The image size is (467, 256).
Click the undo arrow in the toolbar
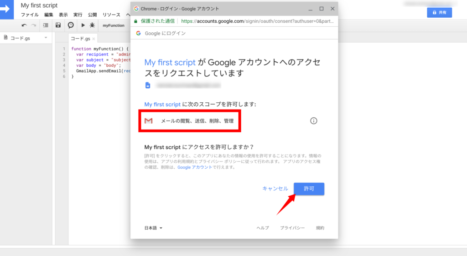tap(24, 25)
